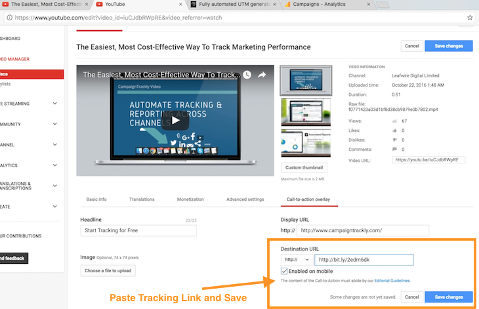Click the Likes thumbs-up icon

394,131
